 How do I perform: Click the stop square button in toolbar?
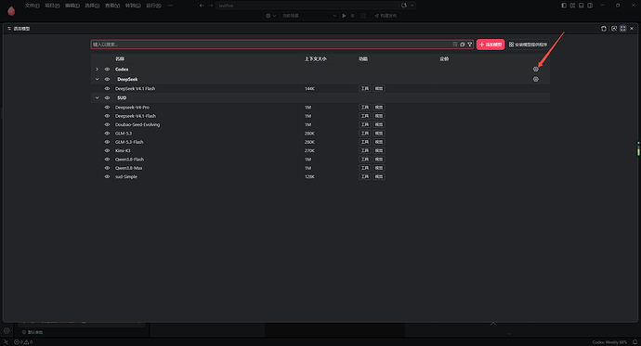click(353, 16)
